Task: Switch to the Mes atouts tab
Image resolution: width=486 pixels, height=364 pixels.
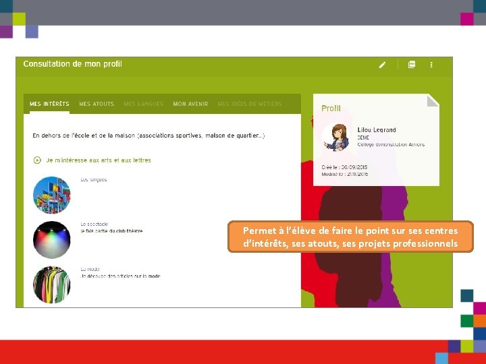Action: click(x=97, y=104)
